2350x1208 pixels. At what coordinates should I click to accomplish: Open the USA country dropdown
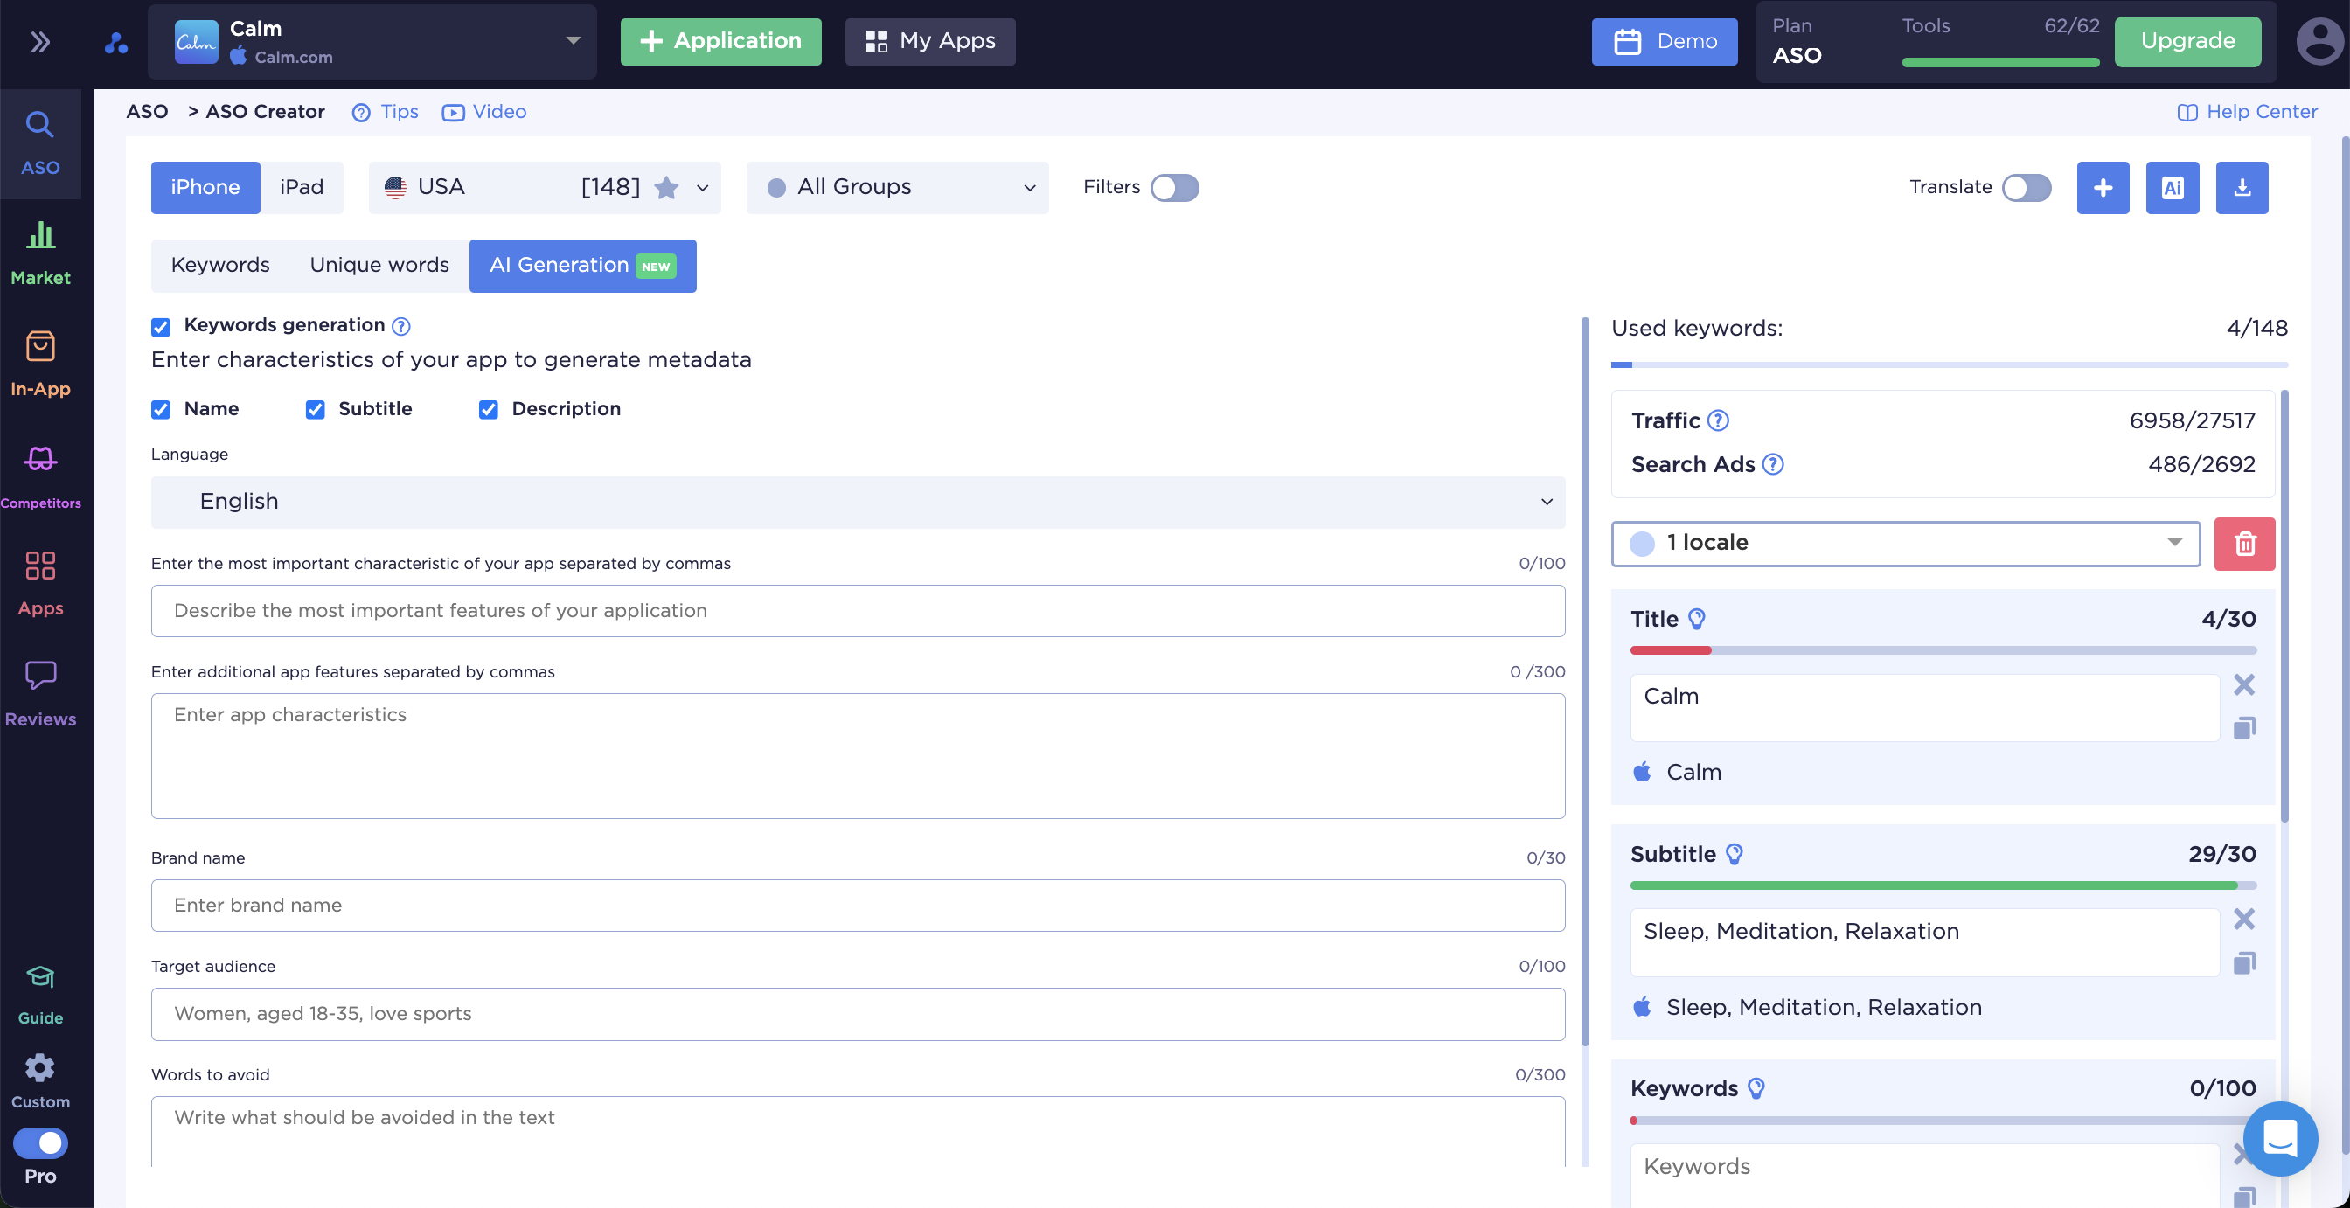[x=545, y=188]
